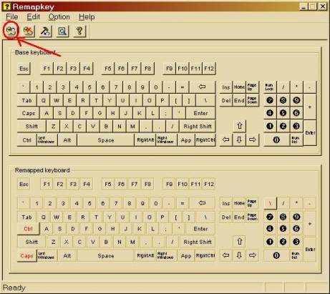Click Space key in Remapped keyboard
This screenshot has height=294, width=330.
pos(106,255)
